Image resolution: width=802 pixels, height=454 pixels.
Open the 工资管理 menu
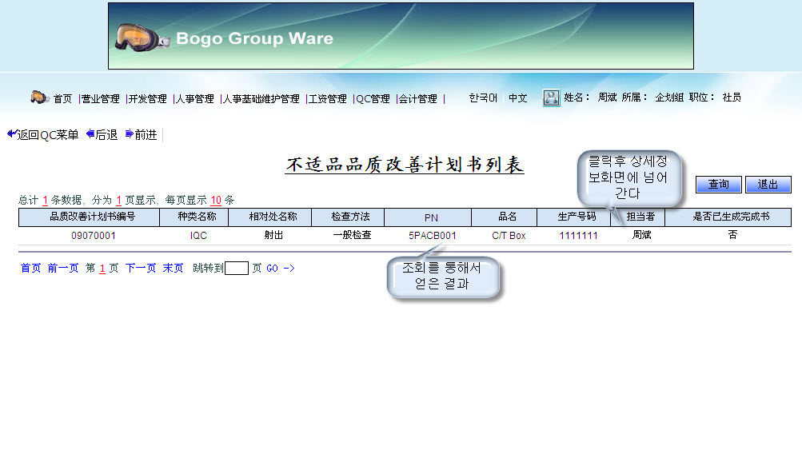point(328,99)
